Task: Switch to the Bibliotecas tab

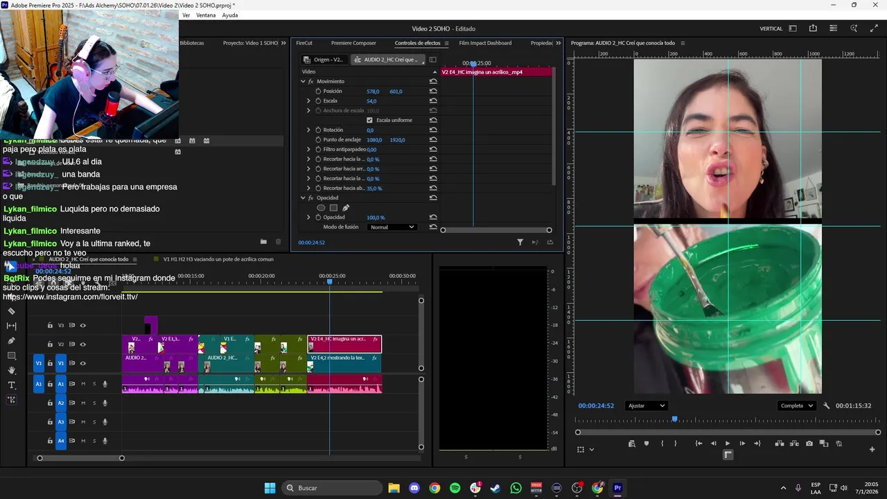Action: tap(192, 43)
